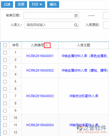Viewport: 109px width, 136px height.
Task: Check the checkbox for row 5
Action: click(5, 82)
